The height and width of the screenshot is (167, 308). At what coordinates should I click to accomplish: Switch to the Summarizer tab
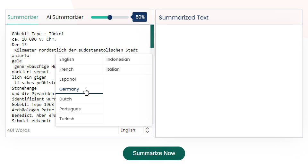[x=23, y=17]
